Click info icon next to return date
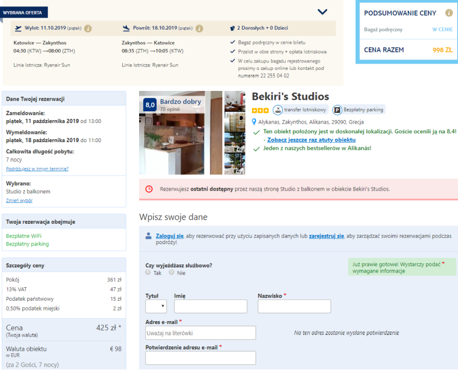The height and width of the screenshot is (370, 458). [199, 29]
